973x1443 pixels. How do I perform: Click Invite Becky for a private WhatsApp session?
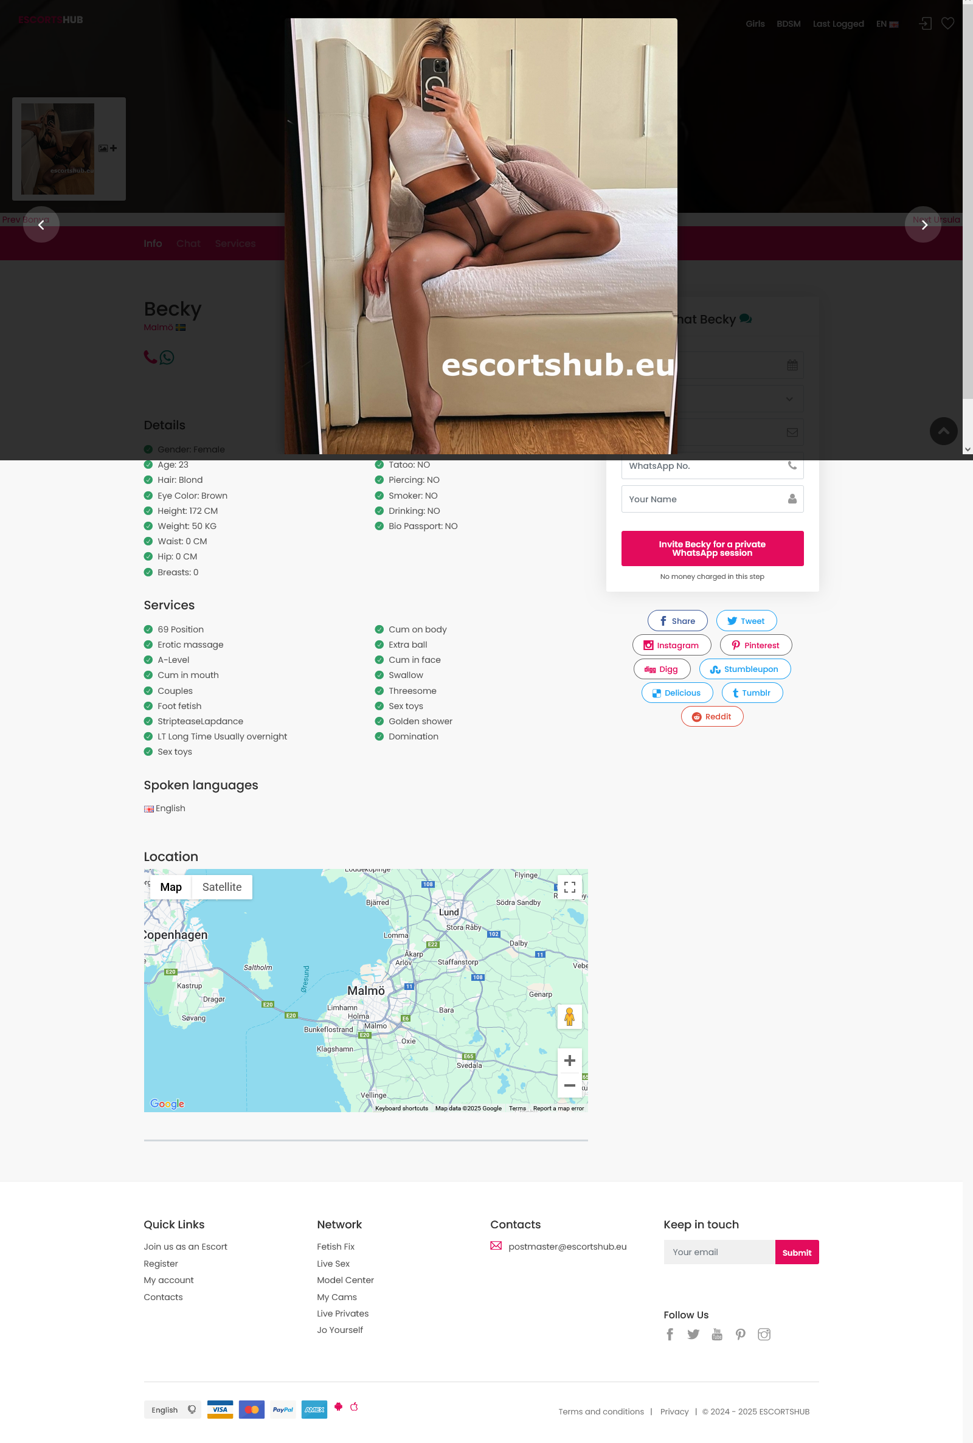point(712,548)
